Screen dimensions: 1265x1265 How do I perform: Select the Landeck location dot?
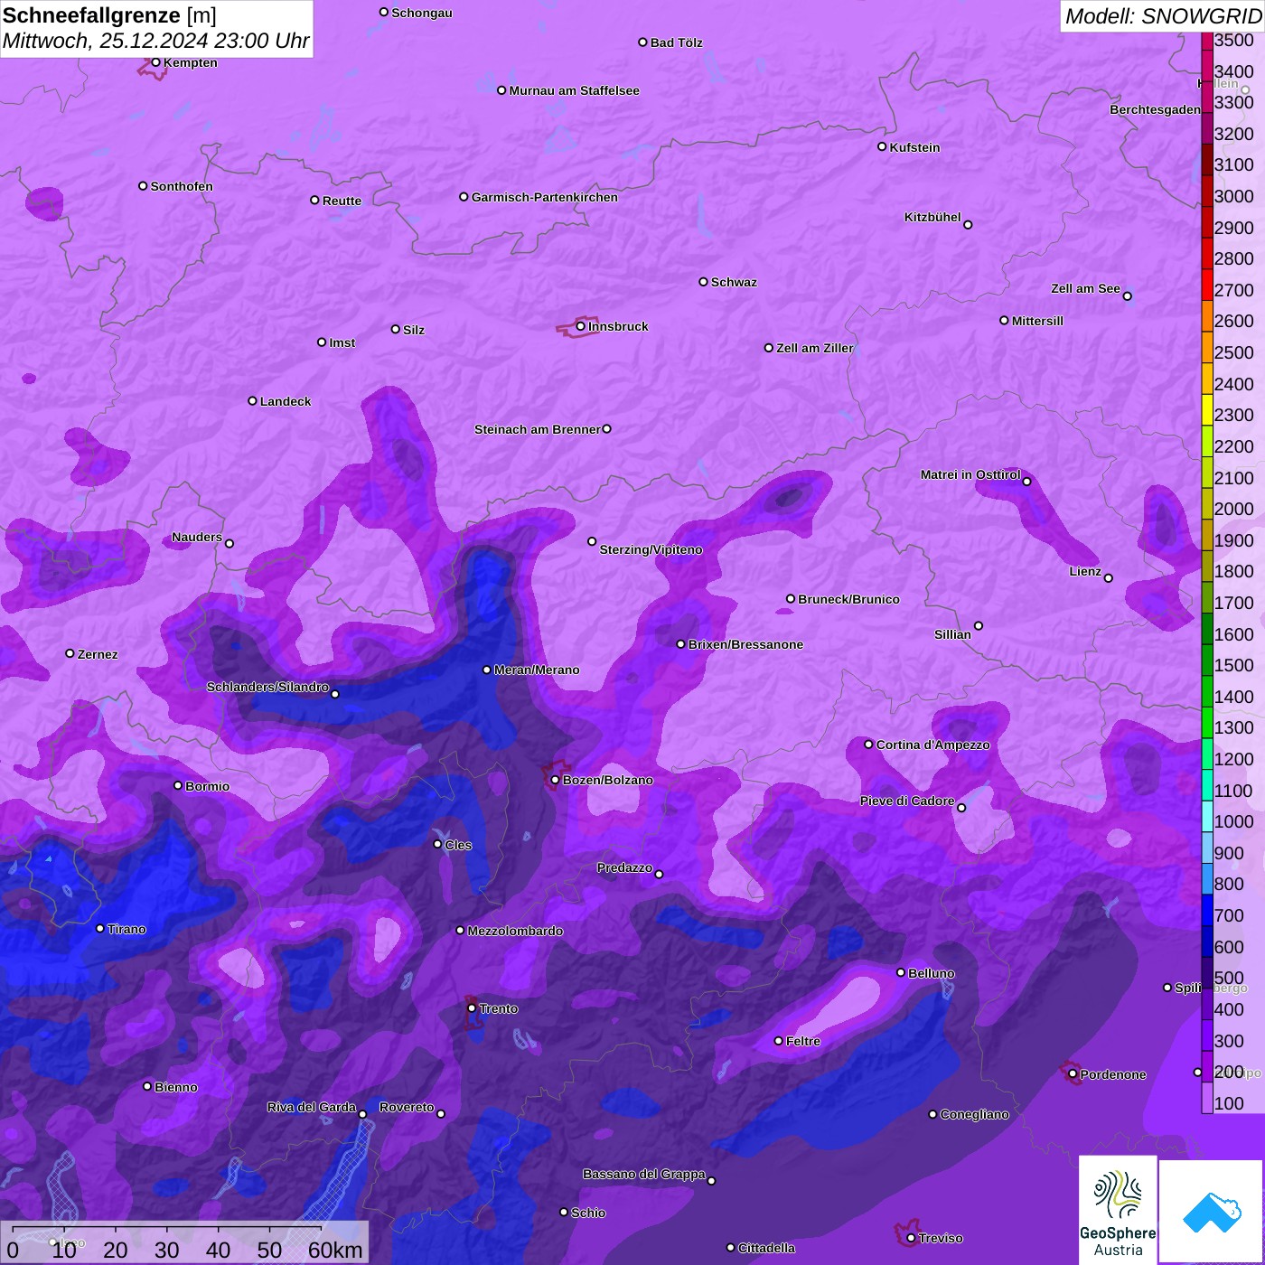(252, 400)
